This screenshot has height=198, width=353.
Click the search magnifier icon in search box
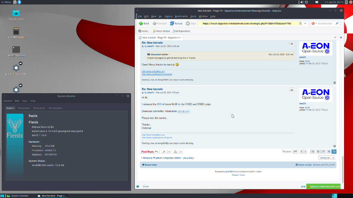[x=337, y=23]
